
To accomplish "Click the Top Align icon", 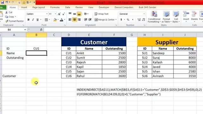I will click(70, 14).
